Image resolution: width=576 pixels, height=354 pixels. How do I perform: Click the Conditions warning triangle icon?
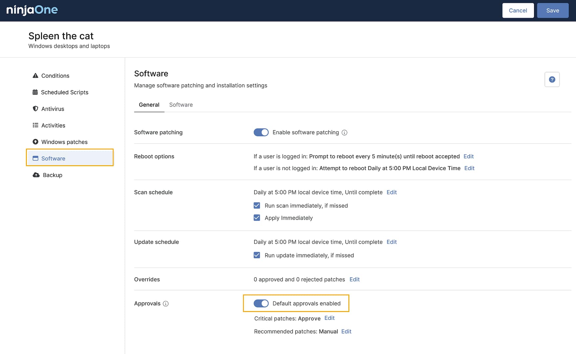[35, 76]
